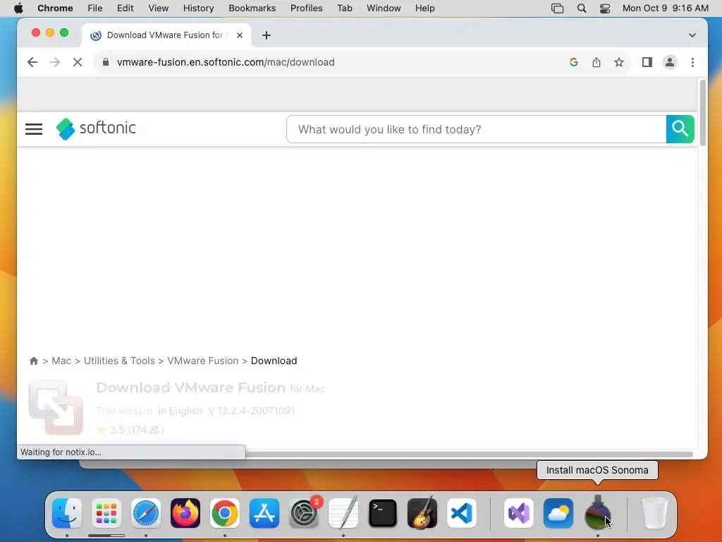Click the teal search magnifier button
Viewport: 722px width, 542px height.
[x=680, y=129]
